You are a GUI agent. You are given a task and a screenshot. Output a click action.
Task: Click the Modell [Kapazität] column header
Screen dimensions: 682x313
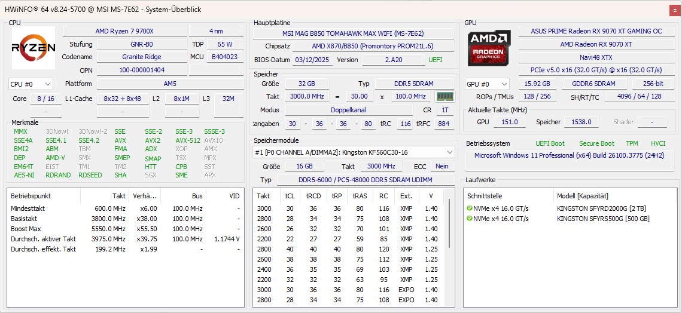point(614,196)
